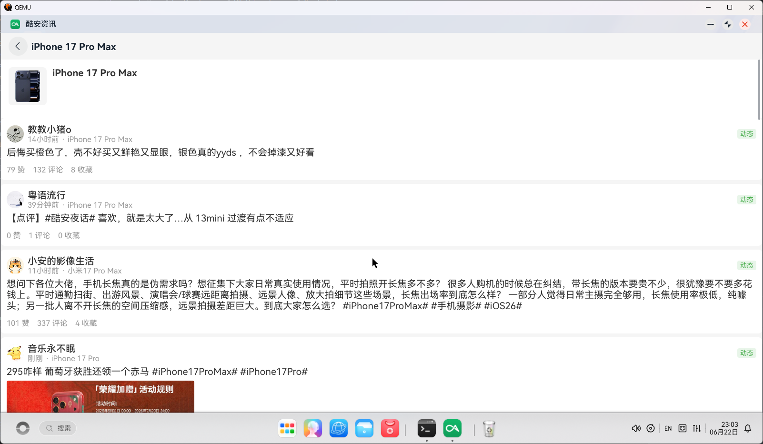This screenshot has width=763, height=444.
Task: Click the 动态 tag on 小安的影像生活 post
Action: point(746,265)
